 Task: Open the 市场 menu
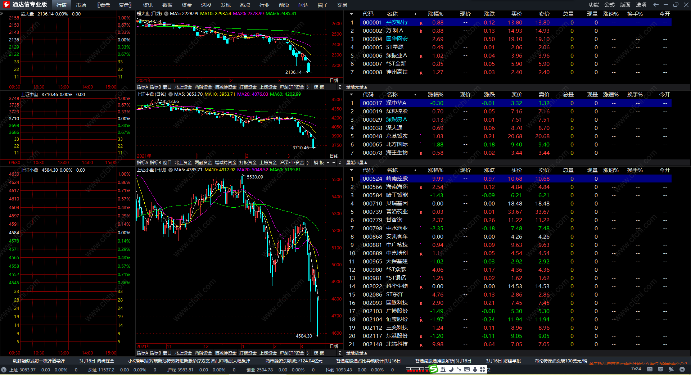[x=81, y=5]
